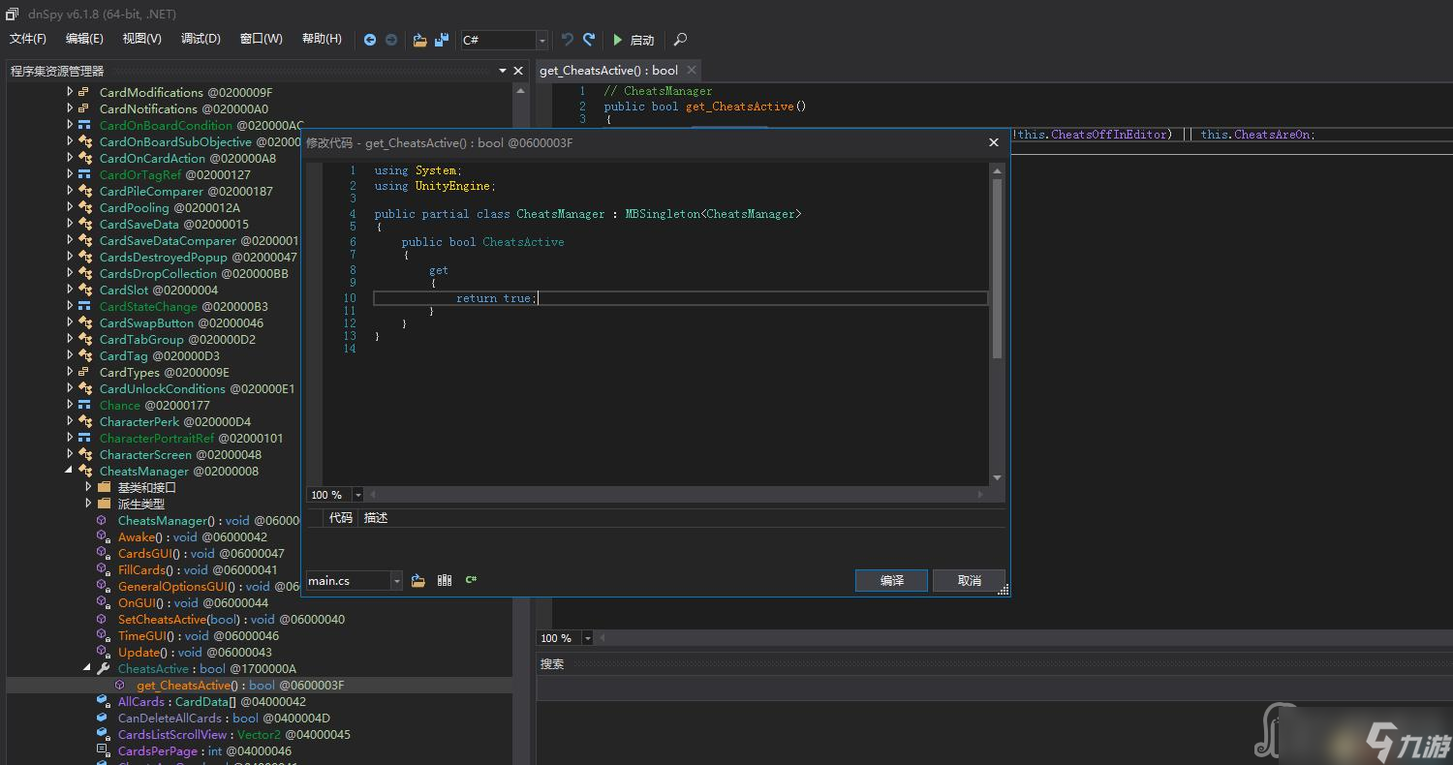Click the method cube icon beside OnGUI()

[102, 602]
